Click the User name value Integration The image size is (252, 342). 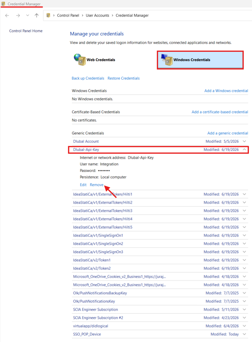click(x=109, y=164)
